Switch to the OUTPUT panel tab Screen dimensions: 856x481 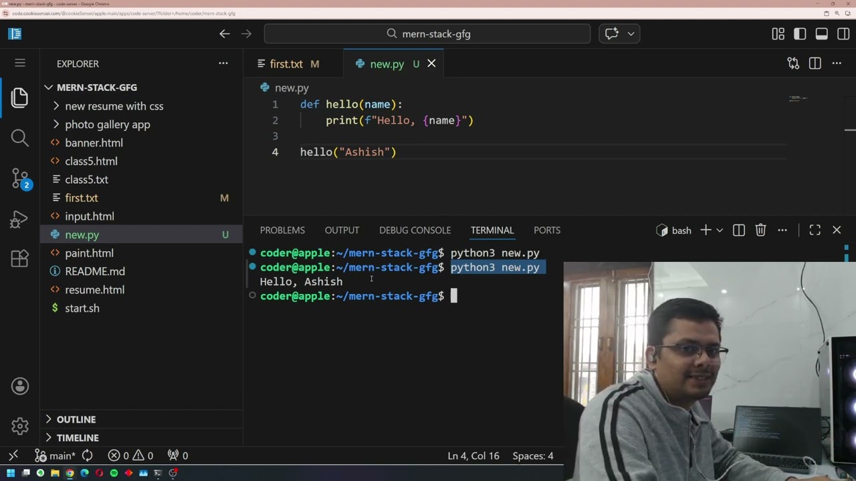pos(342,230)
